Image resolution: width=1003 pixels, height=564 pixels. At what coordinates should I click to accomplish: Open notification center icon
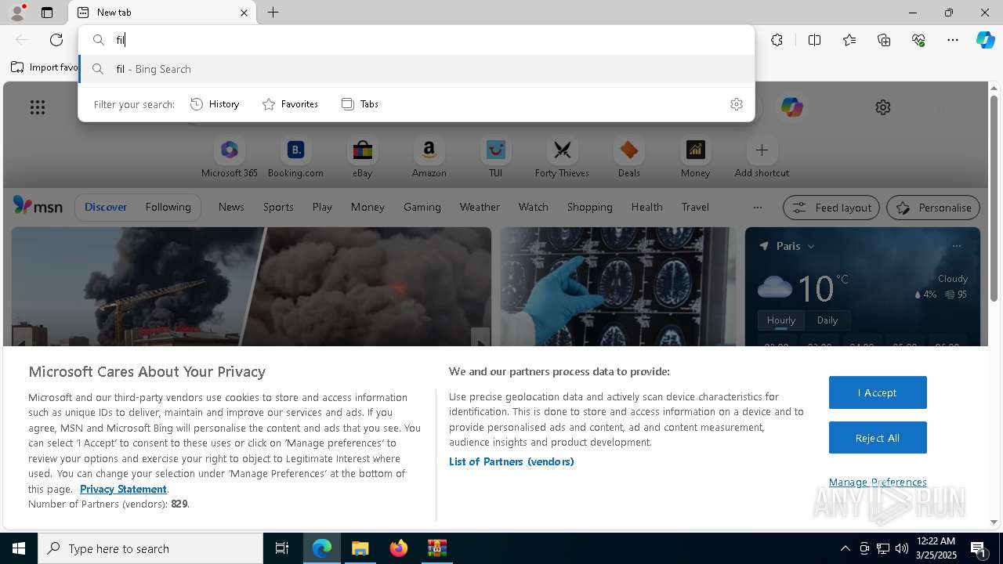click(x=979, y=548)
